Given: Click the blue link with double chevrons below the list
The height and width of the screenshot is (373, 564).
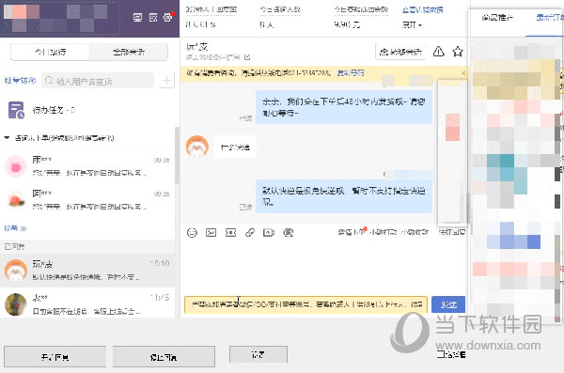Looking at the screenshot, I should 15,228.
